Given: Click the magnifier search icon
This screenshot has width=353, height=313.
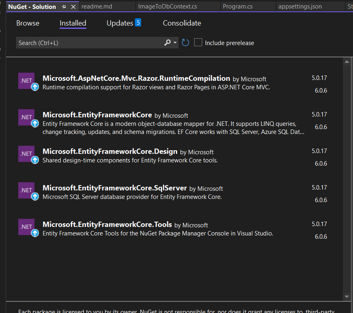Looking at the screenshot, I should [167, 42].
